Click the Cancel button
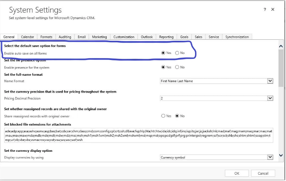The image size is (286, 181). pyautogui.click(x=263, y=173)
